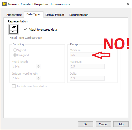Decrease Integer word length down arrow
This screenshot has width=132, height=130.
point(38,79)
